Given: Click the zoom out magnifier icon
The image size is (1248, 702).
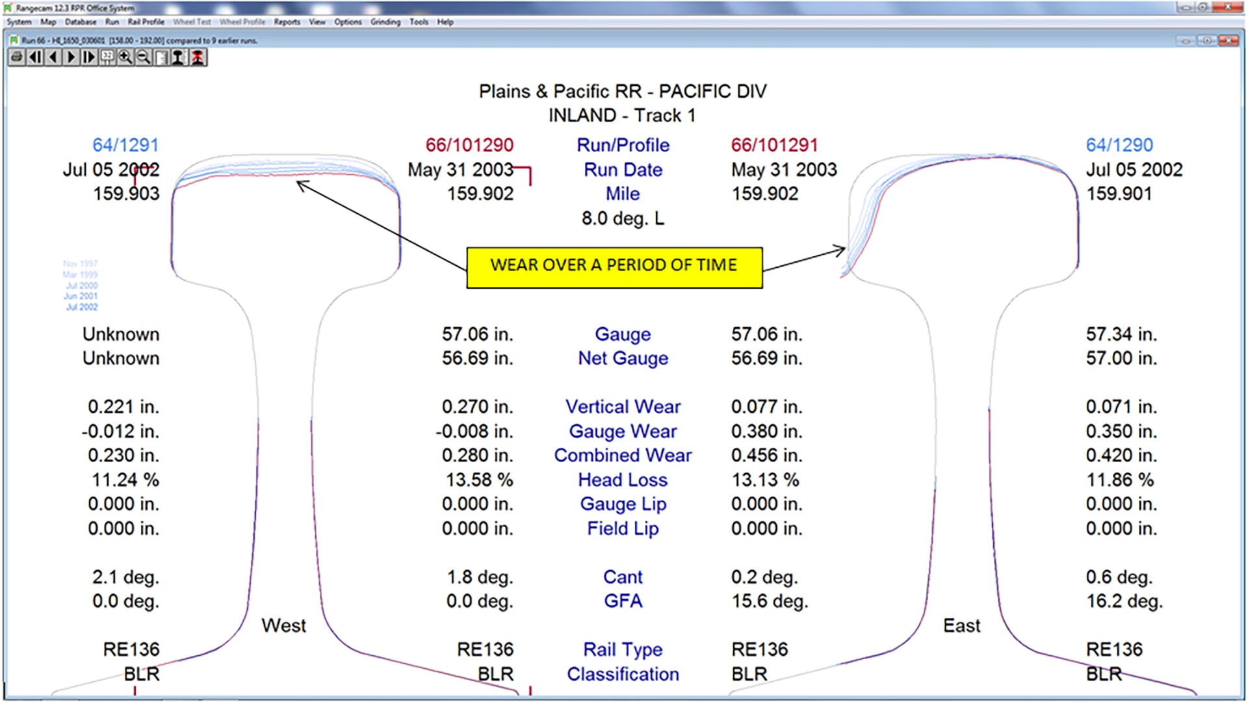Looking at the screenshot, I should click(x=144, y=58).
